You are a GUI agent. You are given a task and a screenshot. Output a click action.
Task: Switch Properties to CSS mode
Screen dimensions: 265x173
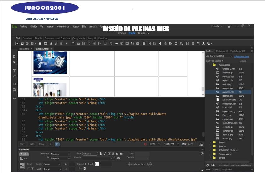click(x=24, y=159)
